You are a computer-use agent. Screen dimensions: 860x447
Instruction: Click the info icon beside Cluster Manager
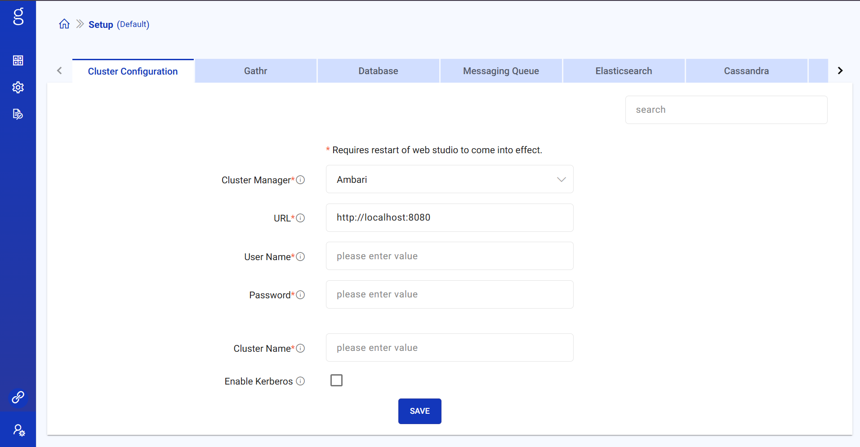(x=300, y=180)
